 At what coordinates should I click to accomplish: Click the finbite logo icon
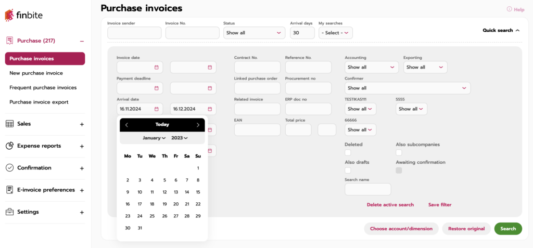click(x=10, y=15)
